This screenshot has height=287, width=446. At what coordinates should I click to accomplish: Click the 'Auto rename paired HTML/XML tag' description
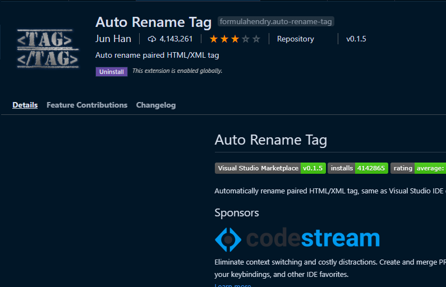point(157,55)
